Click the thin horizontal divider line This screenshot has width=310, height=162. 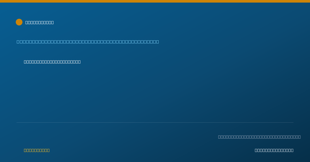[155, 122]
